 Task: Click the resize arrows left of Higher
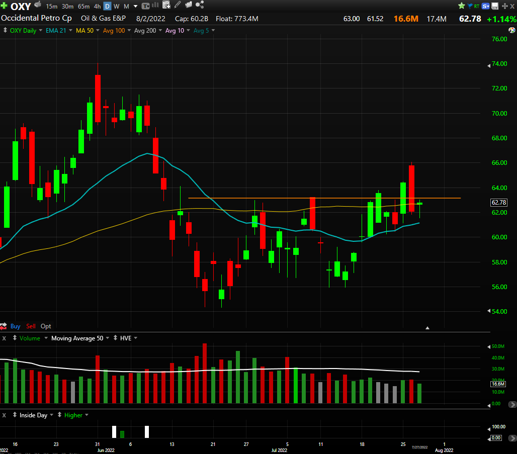pyautogui.click(x=60, y=415)
